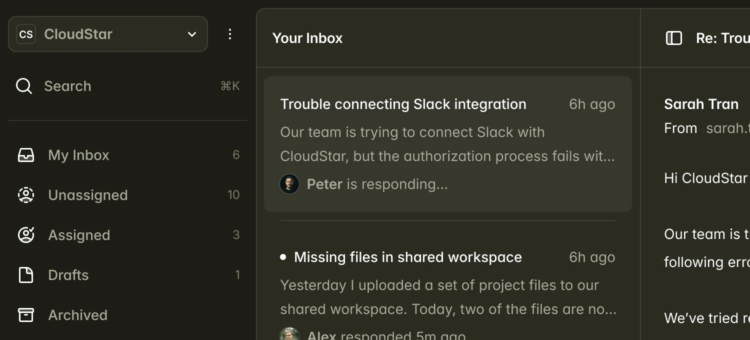
Task: Open the CloudStar workspace switcher
Action: (107, 34)
